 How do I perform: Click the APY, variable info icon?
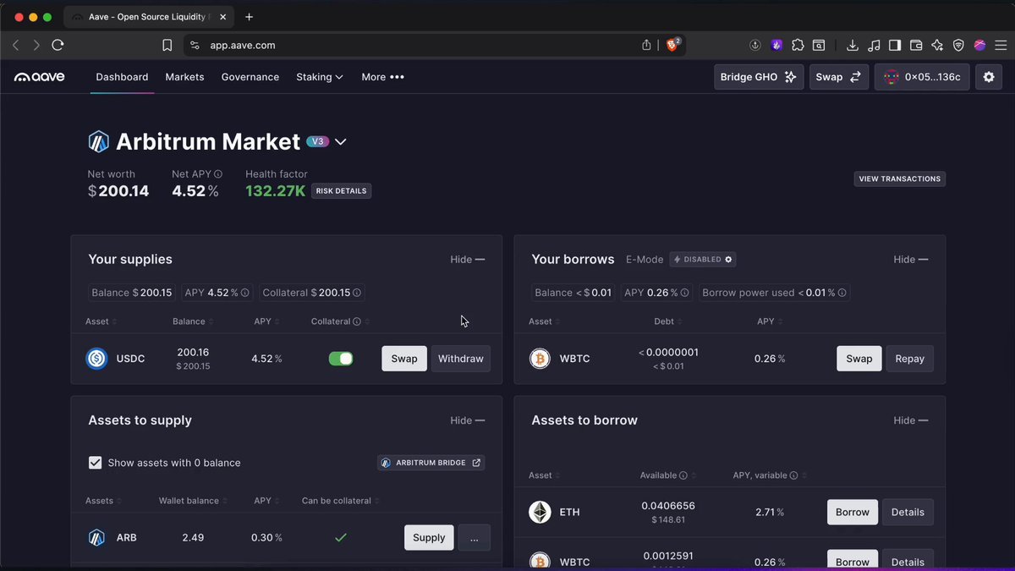[x=793, y=475]
